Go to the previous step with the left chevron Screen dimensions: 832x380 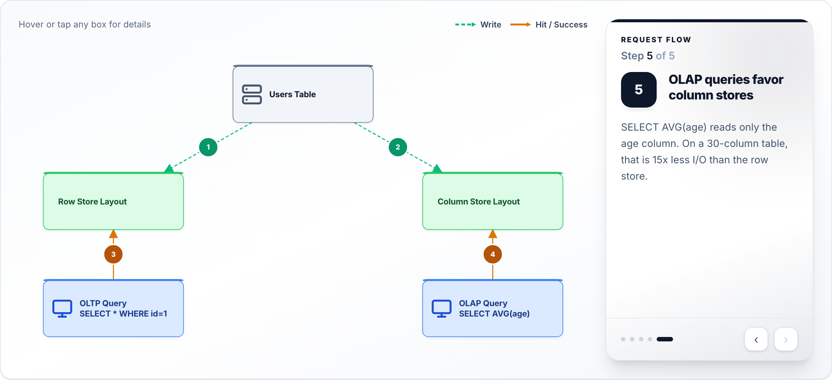(x=756, y=340)
